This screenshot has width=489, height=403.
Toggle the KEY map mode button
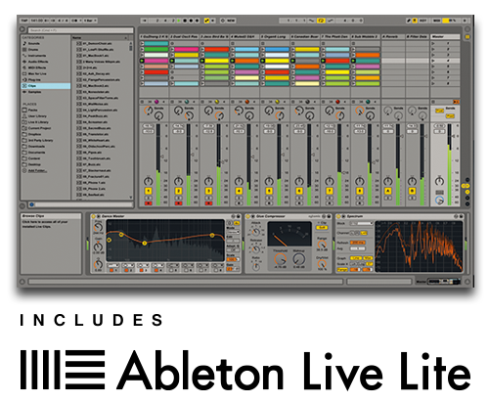pyautogui.click(x=423, y=21)
